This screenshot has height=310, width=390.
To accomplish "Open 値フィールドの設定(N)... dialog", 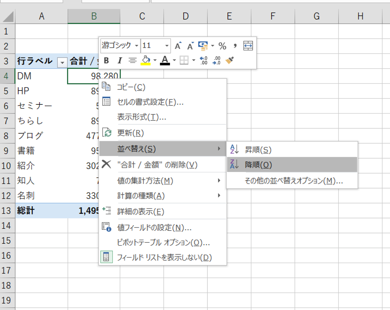I will 163,228.
